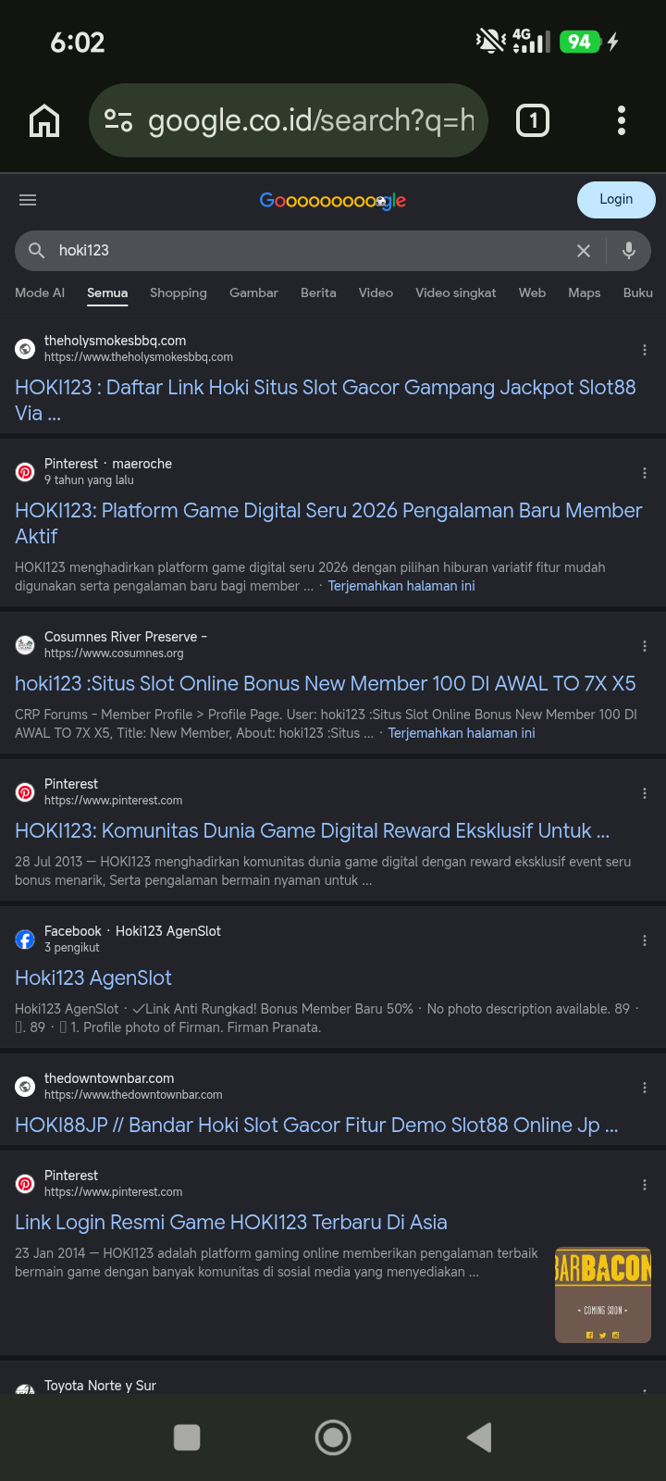
Task: Switch to Berita tab
Action: coord(318,292)
